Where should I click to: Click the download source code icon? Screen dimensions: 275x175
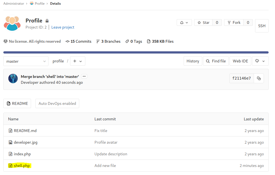pos(260,61)
